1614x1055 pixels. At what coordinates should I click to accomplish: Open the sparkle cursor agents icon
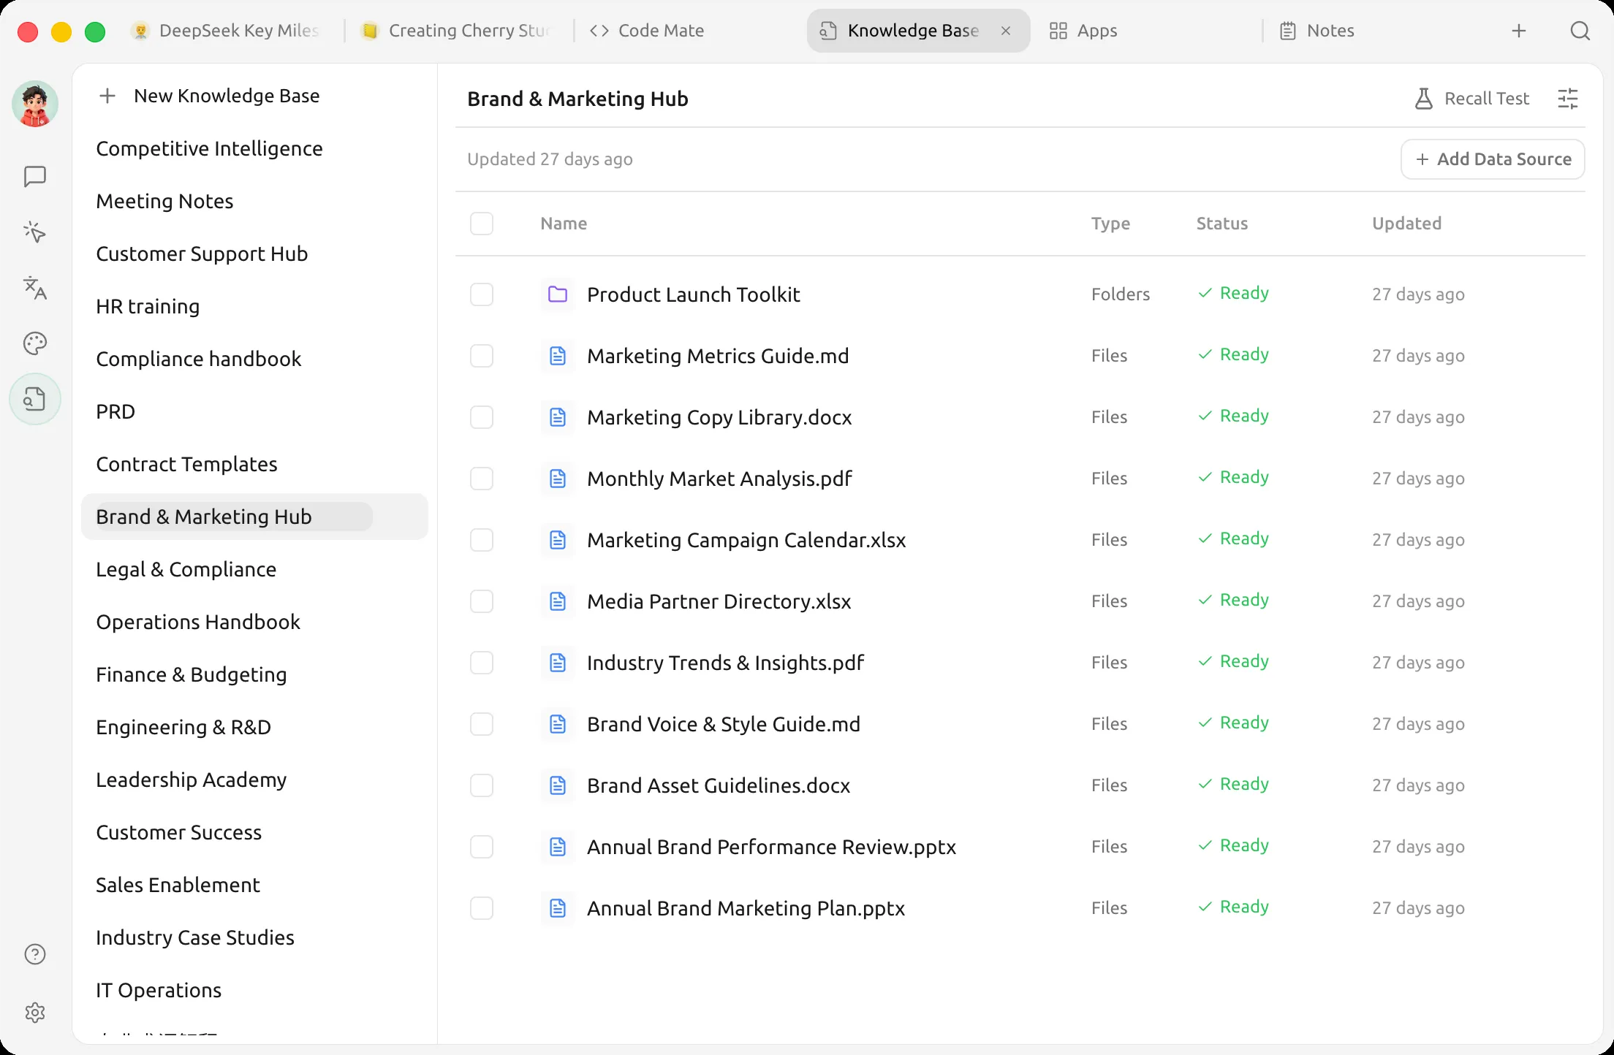pos(35,232)
